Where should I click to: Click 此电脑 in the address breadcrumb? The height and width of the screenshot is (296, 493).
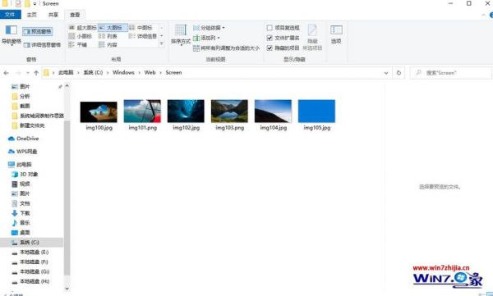click(x=66, y=72)
